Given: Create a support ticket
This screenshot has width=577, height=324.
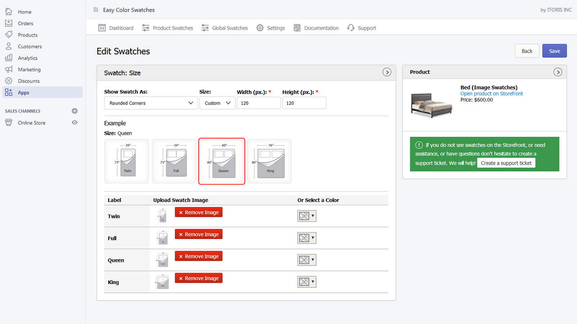Looking at the screenshot, I should click(x=506, y=163).
